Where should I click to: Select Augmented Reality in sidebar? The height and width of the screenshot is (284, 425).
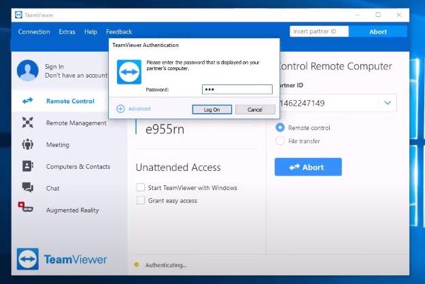pyautogui.click(x=72, y=210)
